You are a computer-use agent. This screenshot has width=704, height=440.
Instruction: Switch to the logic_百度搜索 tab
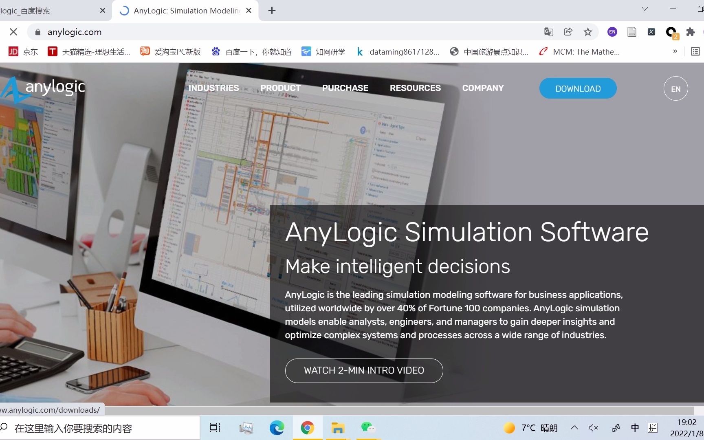point(49,11)
